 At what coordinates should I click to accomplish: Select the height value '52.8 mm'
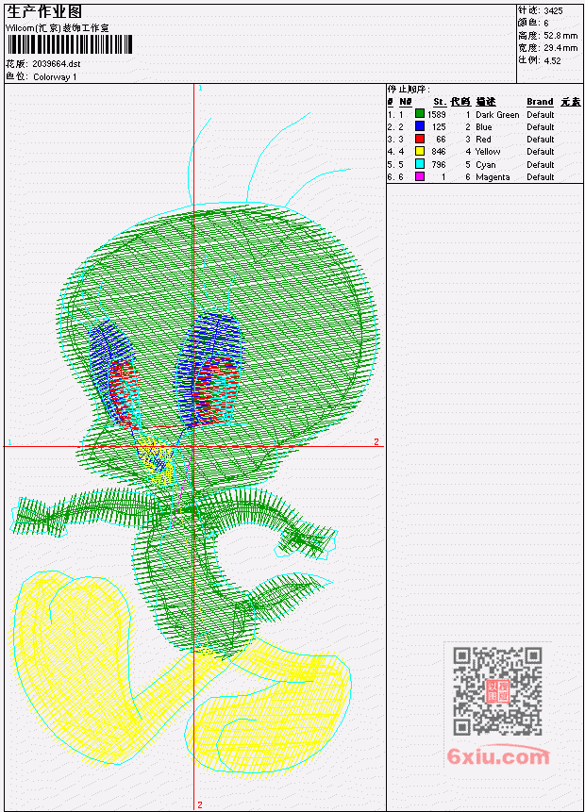coord(560,36)
